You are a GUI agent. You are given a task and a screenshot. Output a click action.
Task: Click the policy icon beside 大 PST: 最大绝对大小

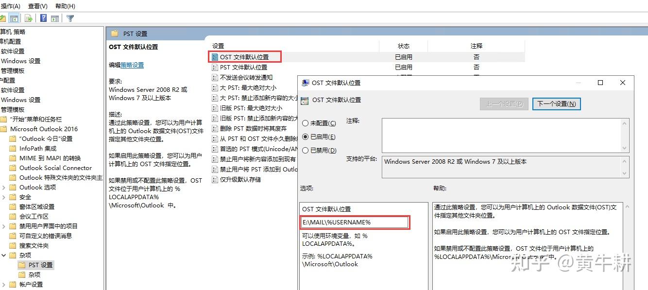point(215,88)
